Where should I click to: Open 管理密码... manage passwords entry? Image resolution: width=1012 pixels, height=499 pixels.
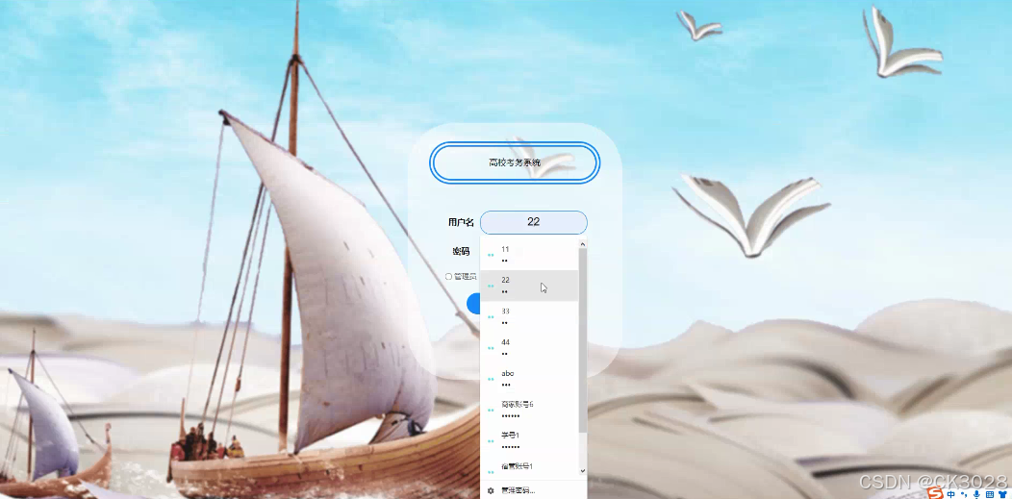533,490
